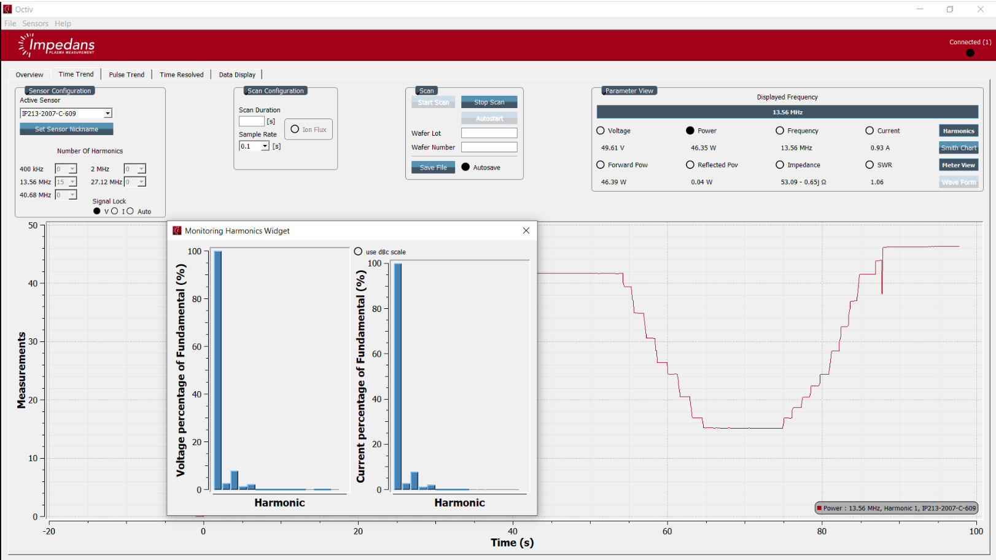Image resolution: width=996 pixels, height=560 pixels.
Task: Open the 13.56 MHz harmonics count dropdown
Action: [x=72, y=182]
